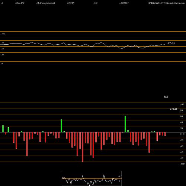
Task: Click the RSI 70 level axis label
Action: coord(3,43)
